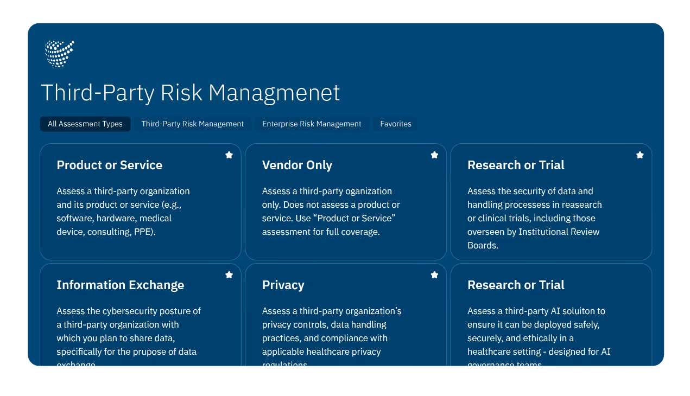The width and height of the screenshot is (690, 396).
Task: Select All Assessment Types tab
Action: (x=85, y=124)
